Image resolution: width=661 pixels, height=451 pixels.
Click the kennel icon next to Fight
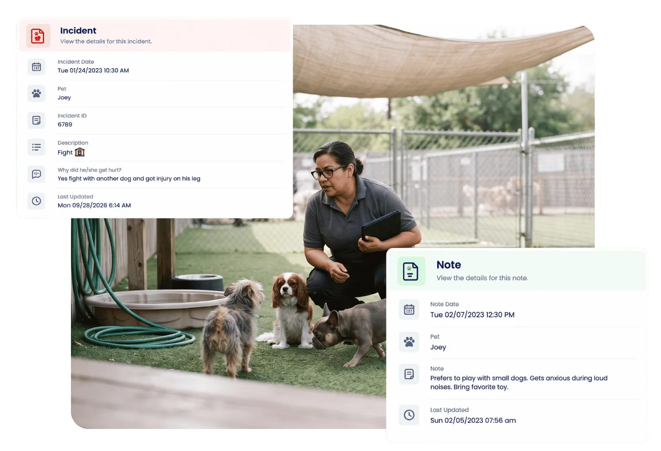[x=80, y=152]
